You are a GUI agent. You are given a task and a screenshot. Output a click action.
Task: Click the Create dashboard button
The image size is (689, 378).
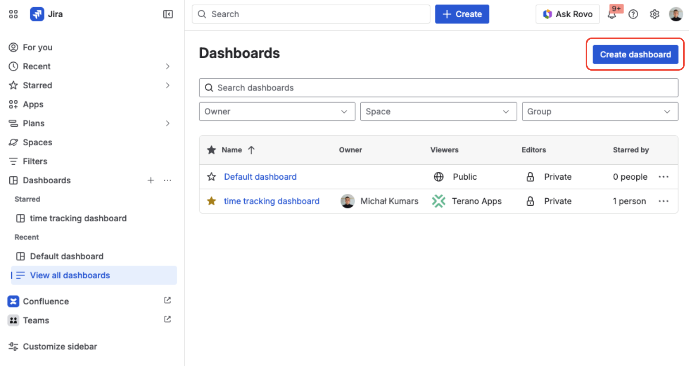coord(635,54)
